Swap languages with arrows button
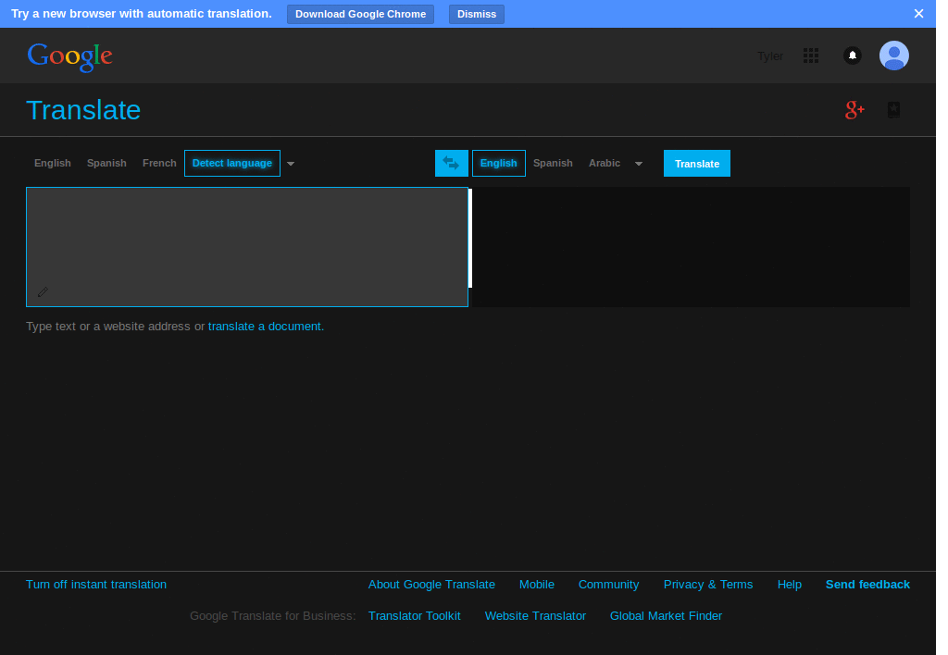The image size is (948, 655). coord(452,163)
